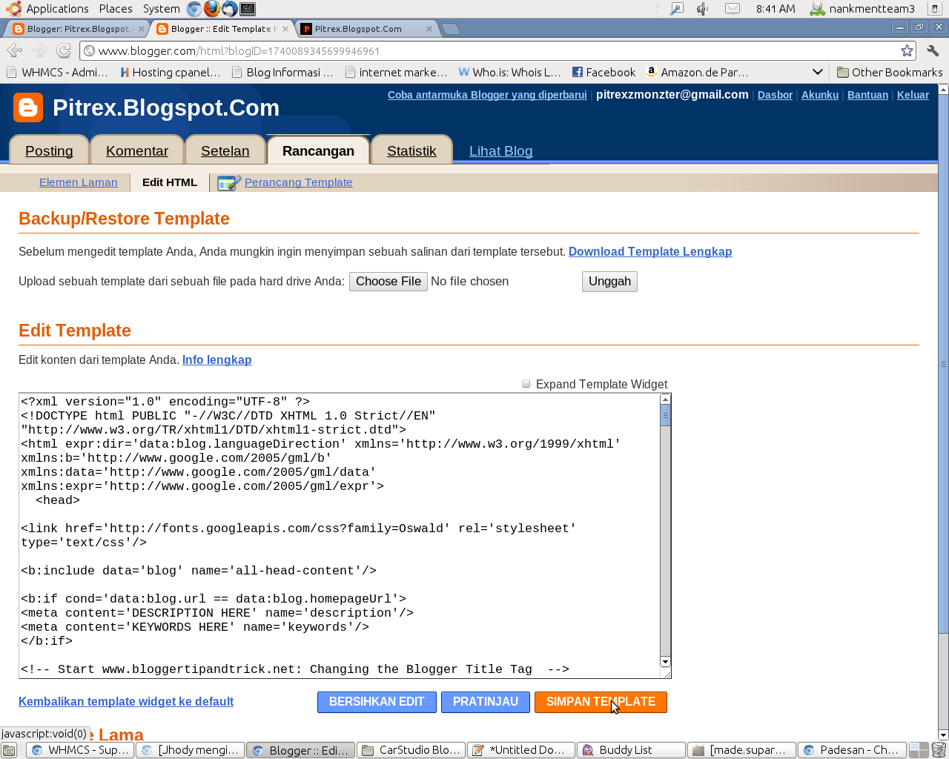Click Kembalikan template widget ke default
The image size is (949, 759).
[x=126, y=702]
